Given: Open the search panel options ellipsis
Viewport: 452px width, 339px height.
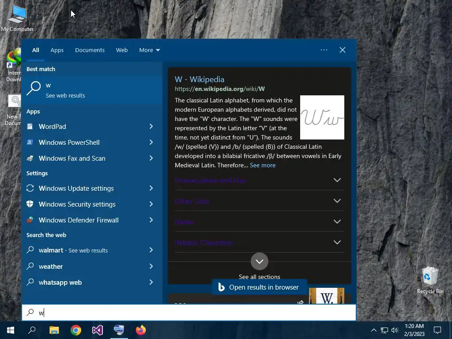Looking at the screenshot, I should 324,50.
